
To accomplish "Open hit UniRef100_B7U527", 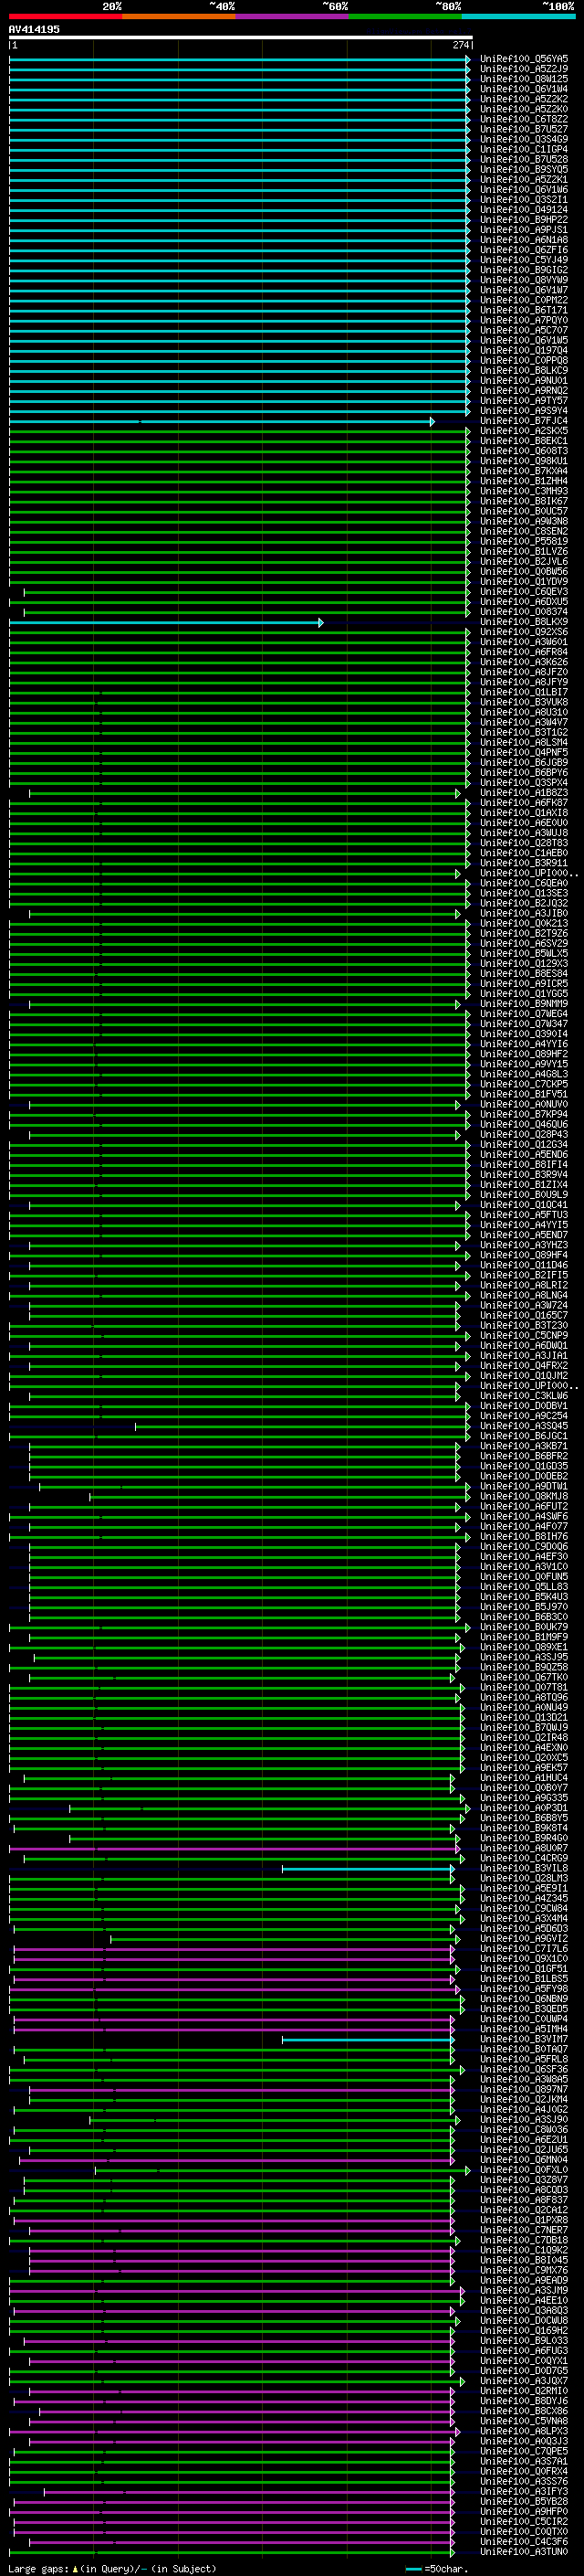I will click(x=524, y=129).
